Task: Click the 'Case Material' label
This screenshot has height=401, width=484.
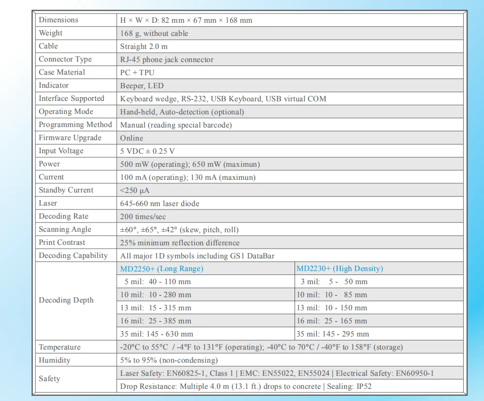Action: [x=62, y=72]
